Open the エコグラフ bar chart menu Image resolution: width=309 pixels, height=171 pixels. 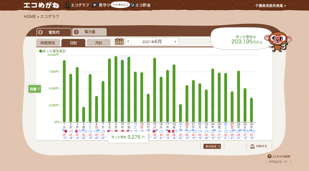(77, 5)
